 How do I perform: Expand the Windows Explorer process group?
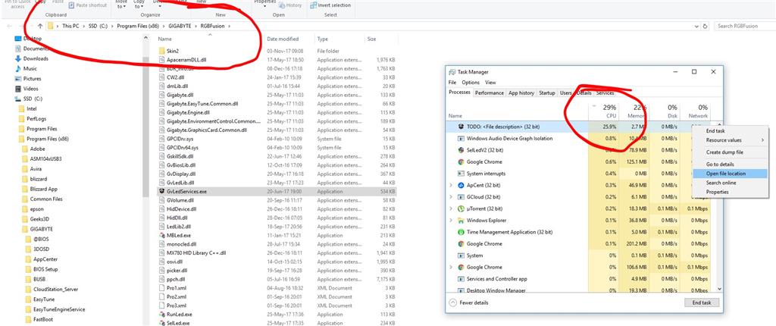coord(450,220)
